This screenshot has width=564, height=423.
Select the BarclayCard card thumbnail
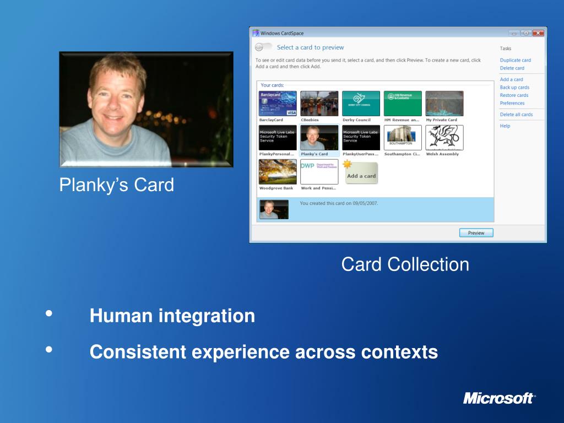point(278,104)
